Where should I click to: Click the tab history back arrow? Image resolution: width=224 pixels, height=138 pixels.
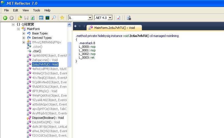coord(75,26)
